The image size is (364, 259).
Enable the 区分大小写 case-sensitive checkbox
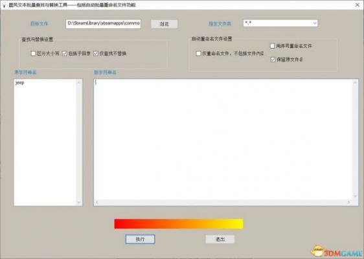coord(34,54)
